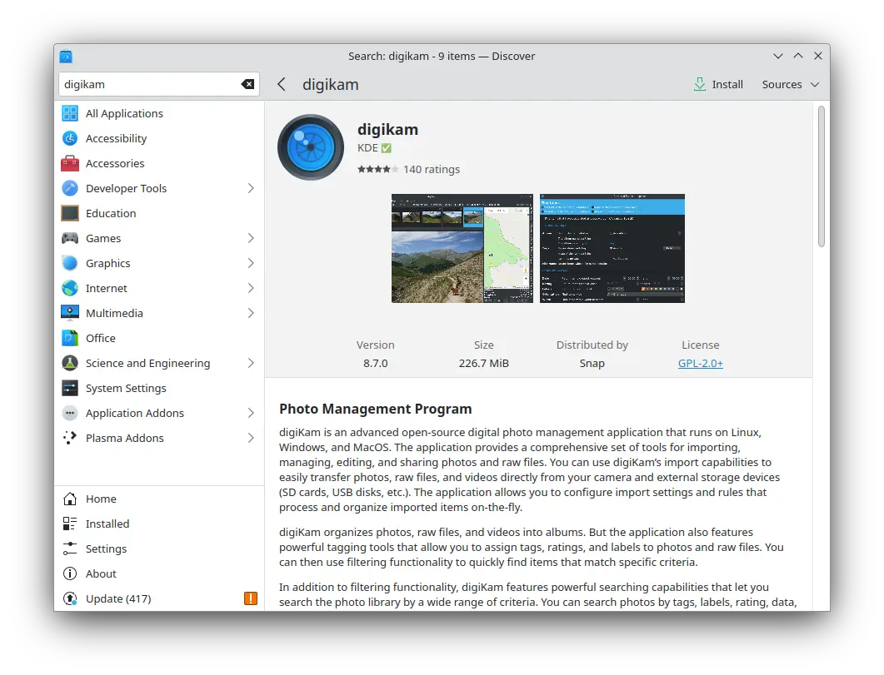This screenshot has height=675, width=884.
Task: Install the digikam application
Action: click(718, 84)
